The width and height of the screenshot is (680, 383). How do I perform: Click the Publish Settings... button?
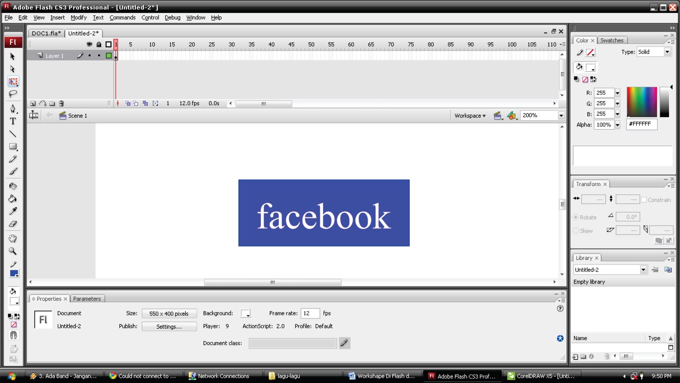click(169, 326)
